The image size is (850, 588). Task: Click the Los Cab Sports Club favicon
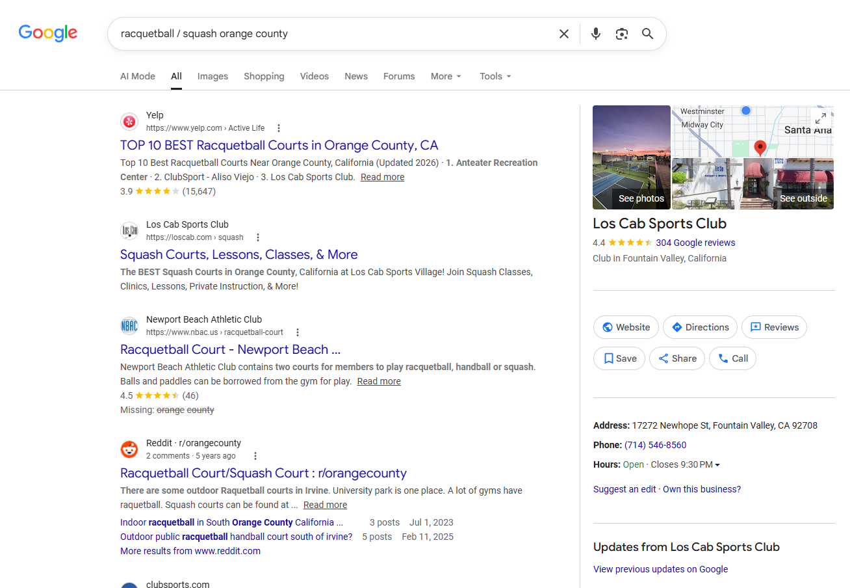tap(129, 231)
